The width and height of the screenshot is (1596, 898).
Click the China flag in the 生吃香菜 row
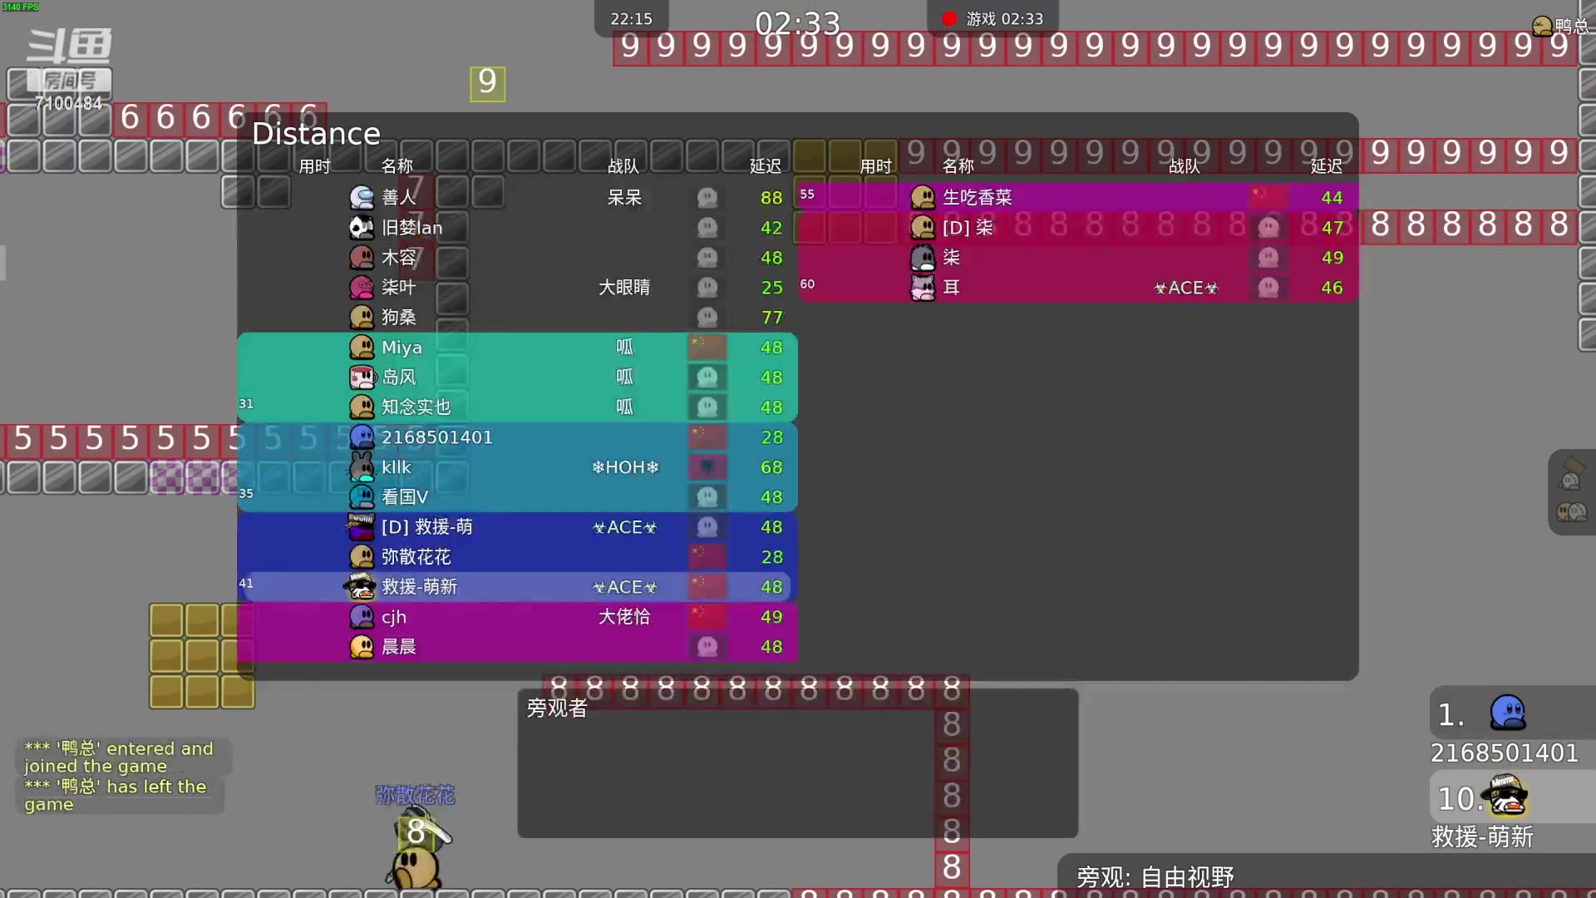(x=1268, y=197)
